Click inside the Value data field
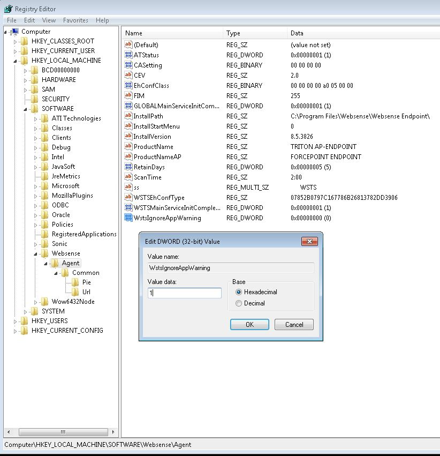 click(184, 293)
